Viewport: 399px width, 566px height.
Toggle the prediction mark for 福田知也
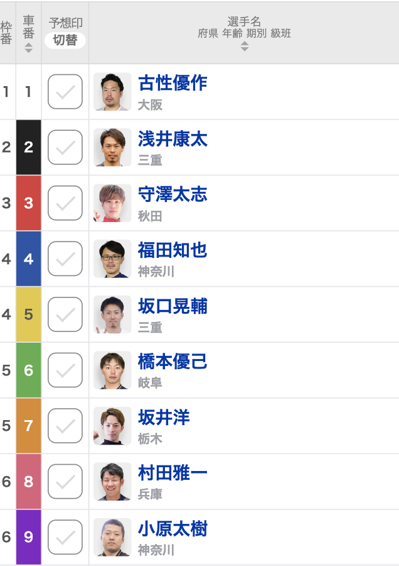point(65,259)
